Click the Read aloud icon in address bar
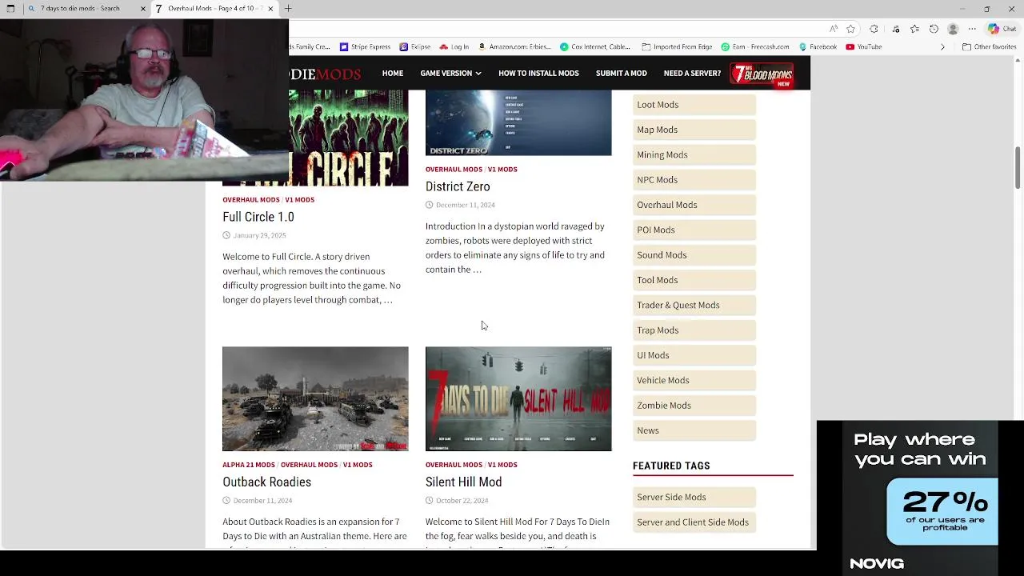The height and width of the screenshot is (576, 1024). click(834, 29)
